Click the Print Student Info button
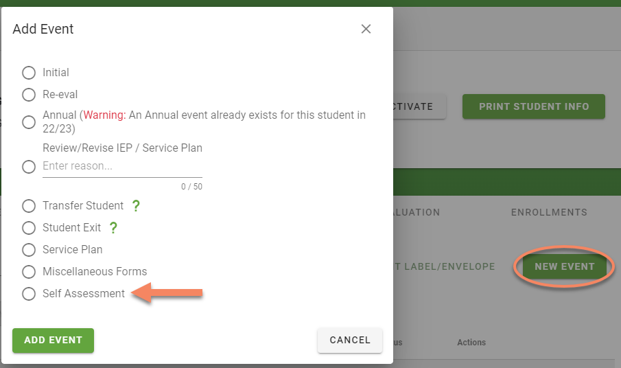This screenshot has height=368, width=621. pos(533,106)
